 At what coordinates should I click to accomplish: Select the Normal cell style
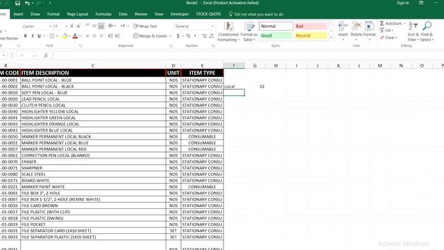pos(276,26)
